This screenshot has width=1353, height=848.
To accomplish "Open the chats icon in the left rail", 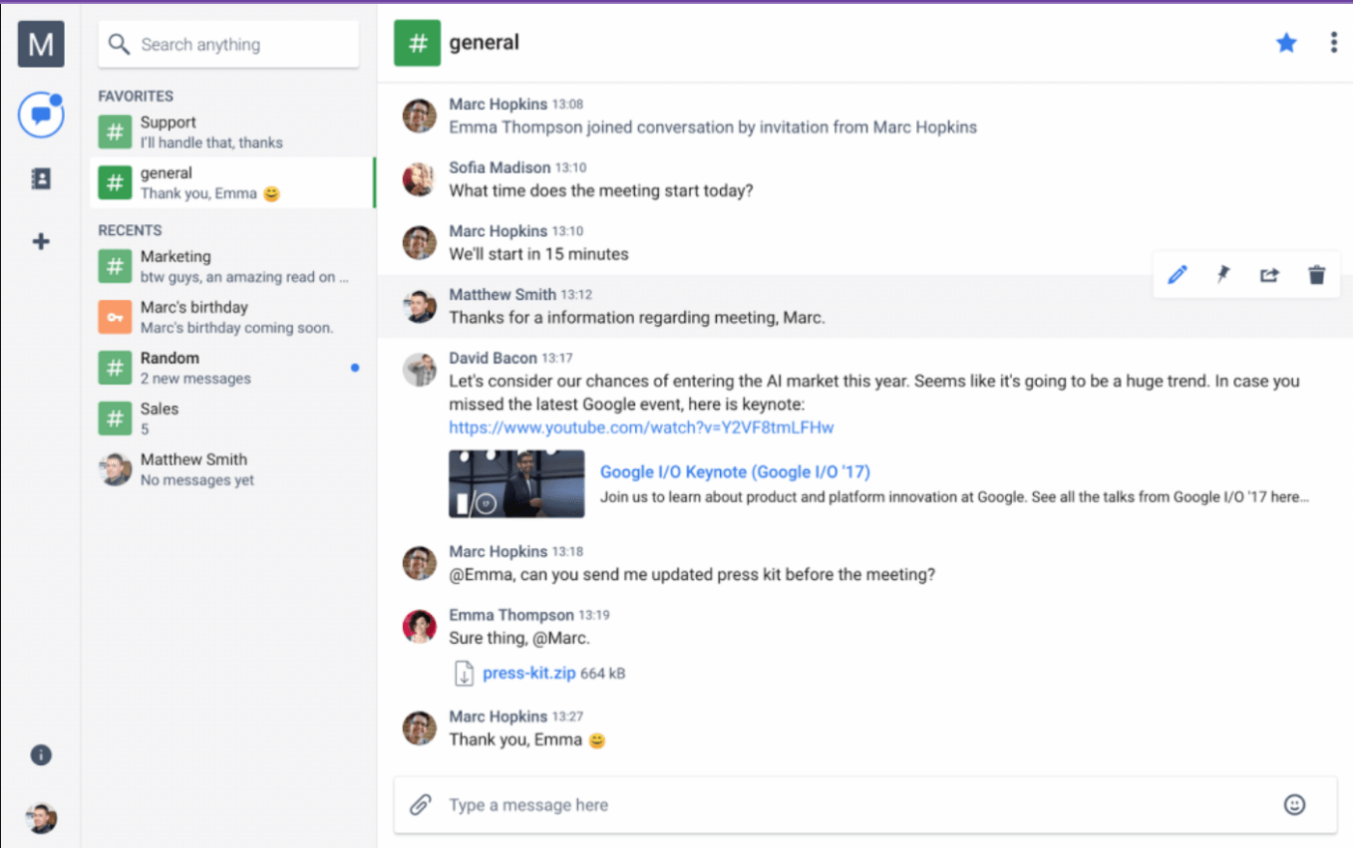I will coord(41,115).
